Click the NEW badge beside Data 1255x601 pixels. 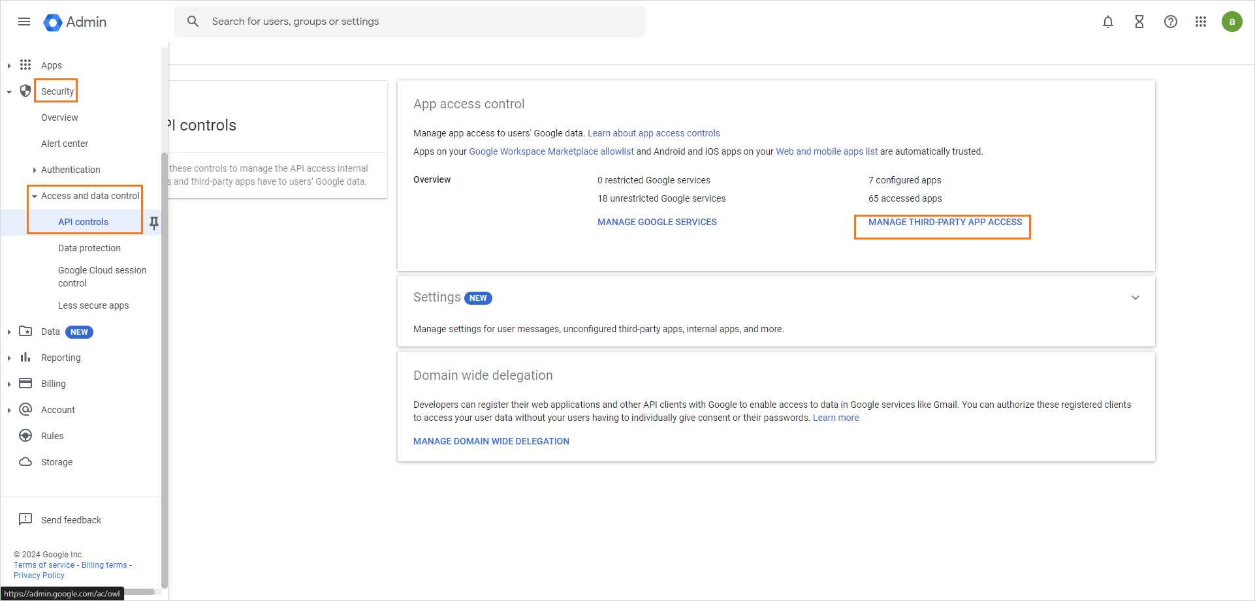79,332
